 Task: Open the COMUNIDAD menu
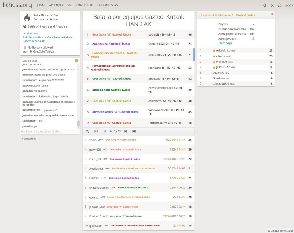pyautogui.click(x=85, y=5)
